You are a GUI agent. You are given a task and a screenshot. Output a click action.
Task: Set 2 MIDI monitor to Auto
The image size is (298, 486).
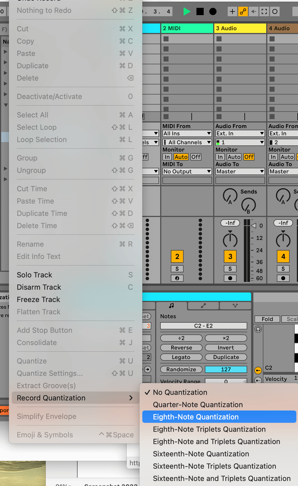coord(181,157)
